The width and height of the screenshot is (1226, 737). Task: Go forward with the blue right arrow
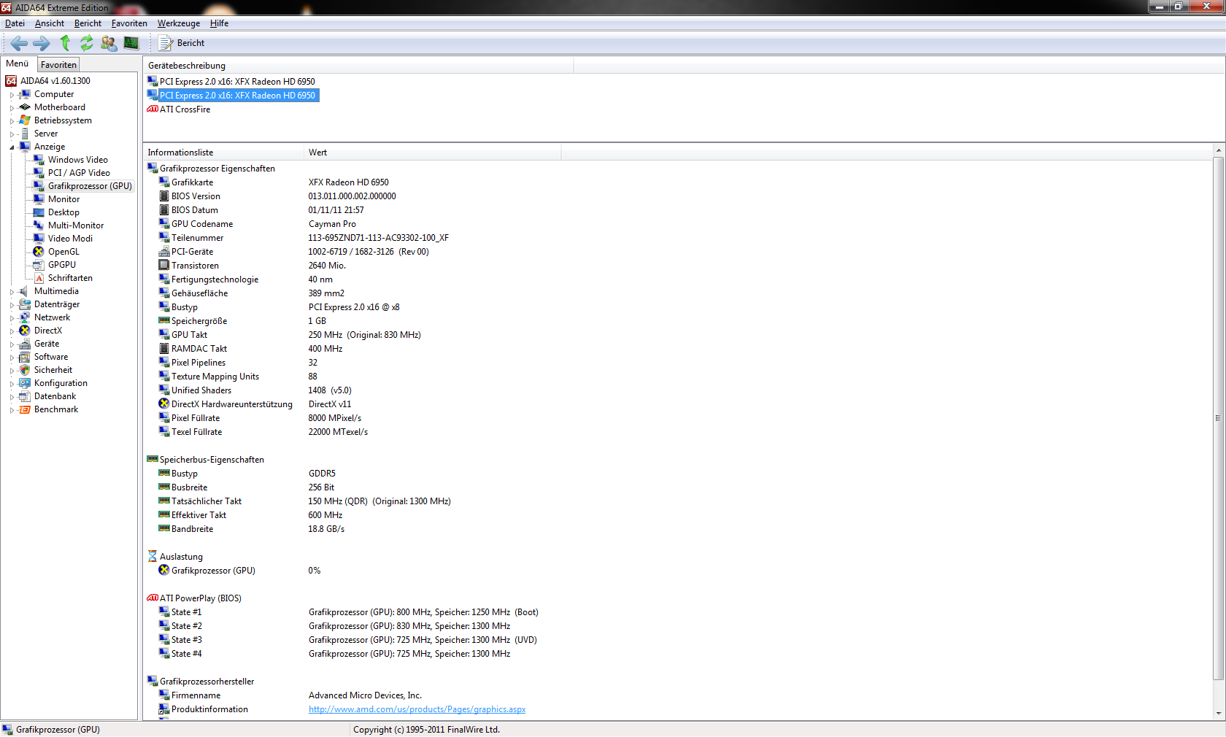[42, 43]
